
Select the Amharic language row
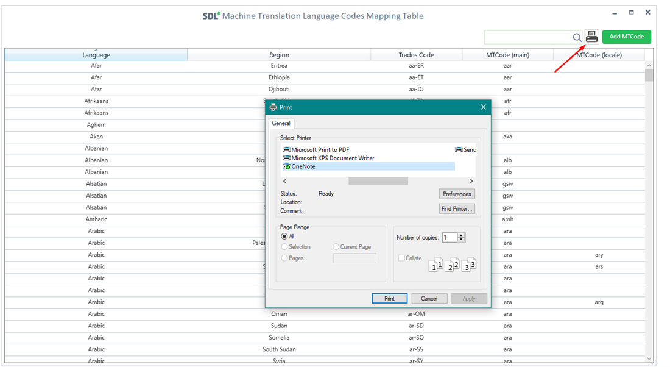pos(96,219)
